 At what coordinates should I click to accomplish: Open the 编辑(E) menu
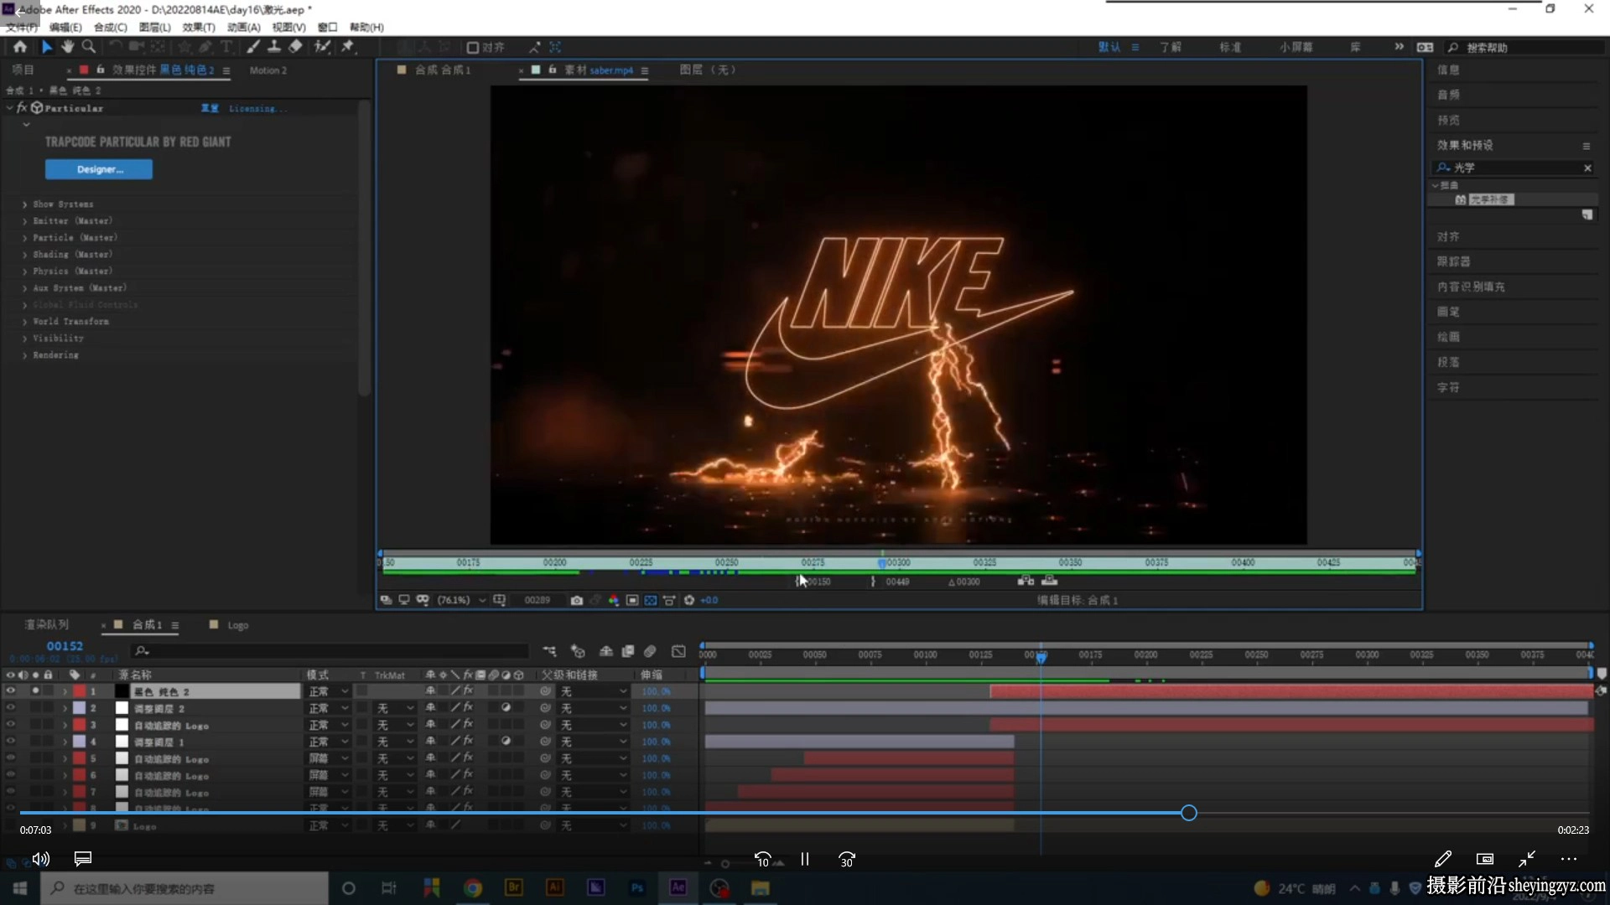(65, 28)
